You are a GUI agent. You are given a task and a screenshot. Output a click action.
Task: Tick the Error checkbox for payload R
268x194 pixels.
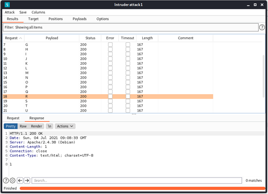coord(110,97)
